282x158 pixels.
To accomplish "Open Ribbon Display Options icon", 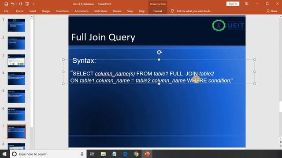I will tap(247, 4).
